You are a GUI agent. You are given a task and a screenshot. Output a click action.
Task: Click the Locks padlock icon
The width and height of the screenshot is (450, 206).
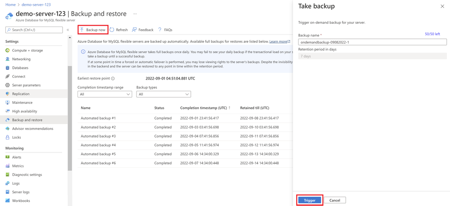pyautogui.click(x=8, y=137)
